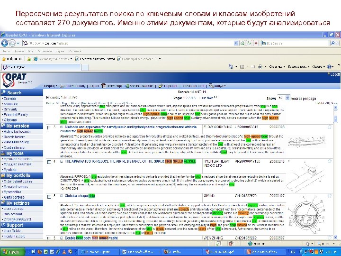Click the results scrollbar up arrow

click(x=336, y=108)
